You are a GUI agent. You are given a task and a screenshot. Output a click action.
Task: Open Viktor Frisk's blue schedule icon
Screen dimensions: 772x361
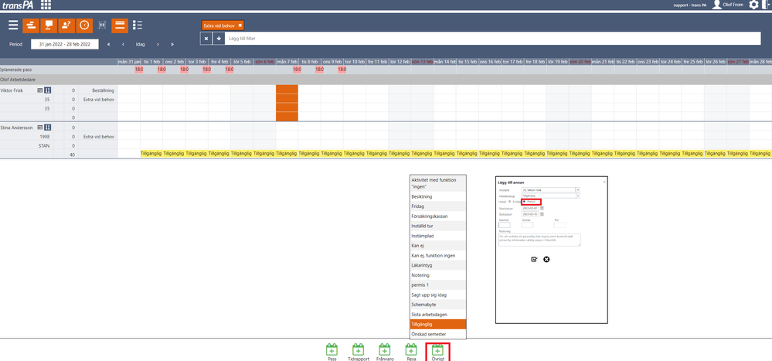coord(48,90)
